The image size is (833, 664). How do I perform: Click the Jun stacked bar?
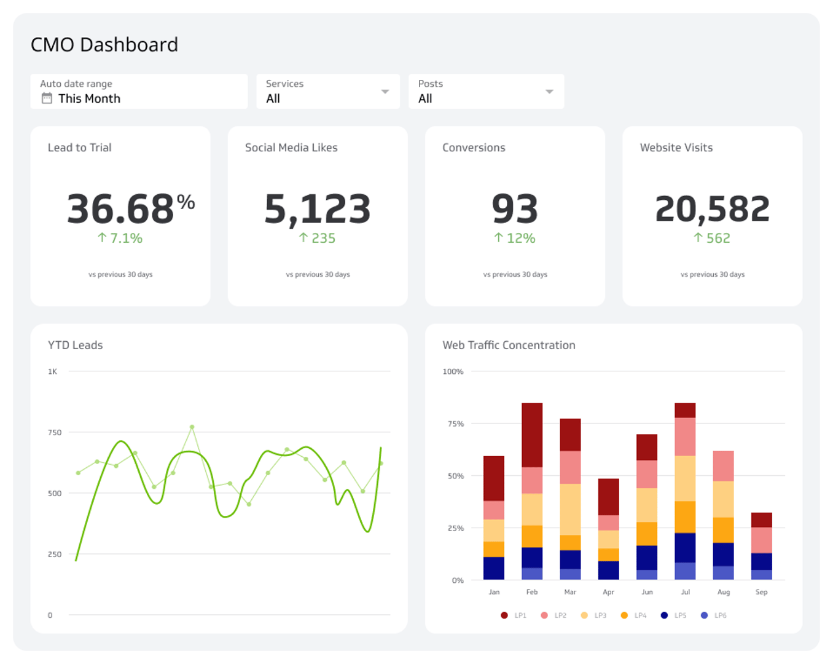[647, 507]
